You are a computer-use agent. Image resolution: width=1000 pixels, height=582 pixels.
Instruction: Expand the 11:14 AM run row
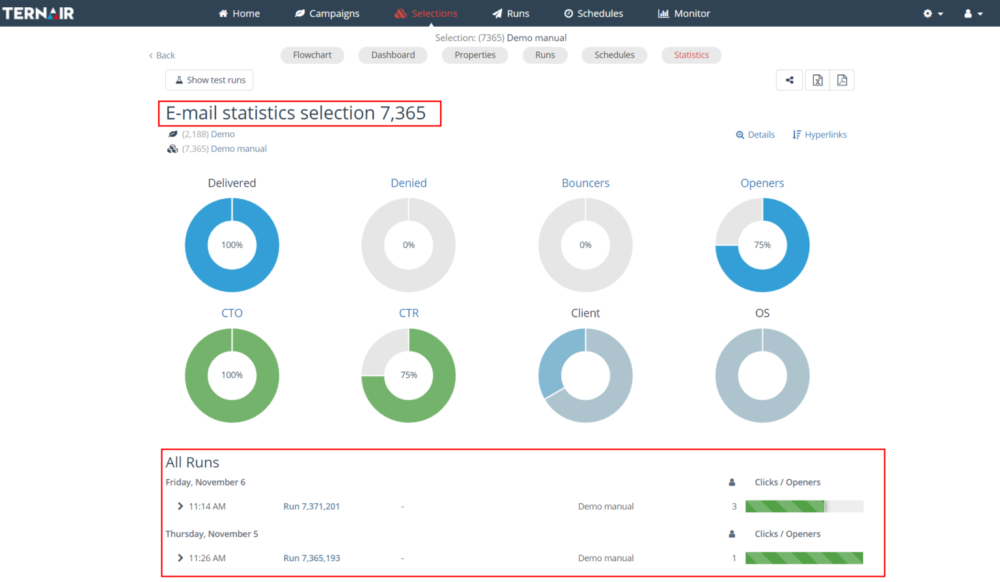[180, 506]
